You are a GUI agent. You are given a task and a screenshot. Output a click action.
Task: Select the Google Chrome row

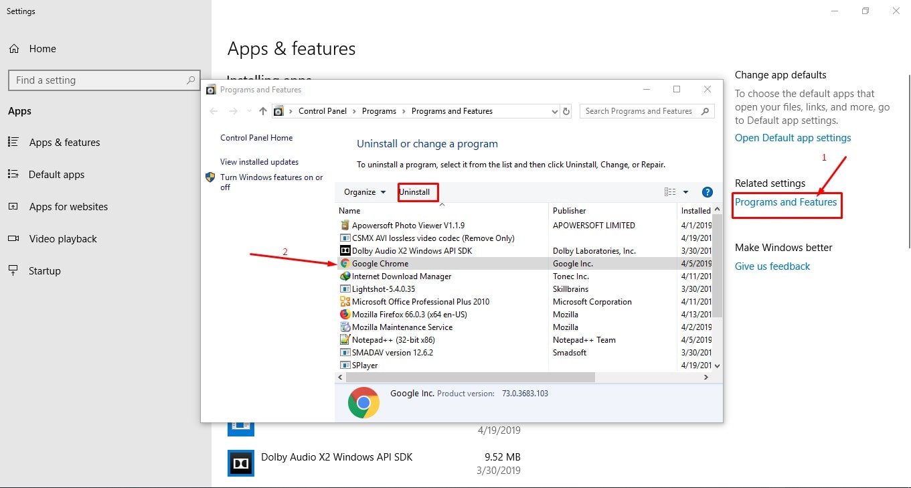pyautogui.click(x=524, y=264)
